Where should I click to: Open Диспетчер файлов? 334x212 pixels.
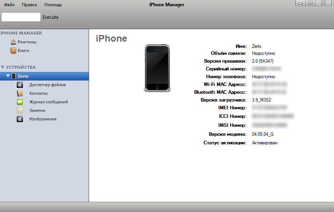[x=47, y=85]
